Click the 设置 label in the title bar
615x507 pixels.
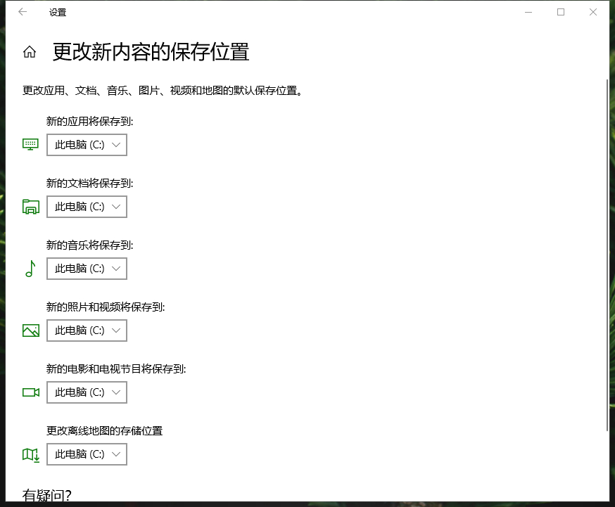click(58, 12)
